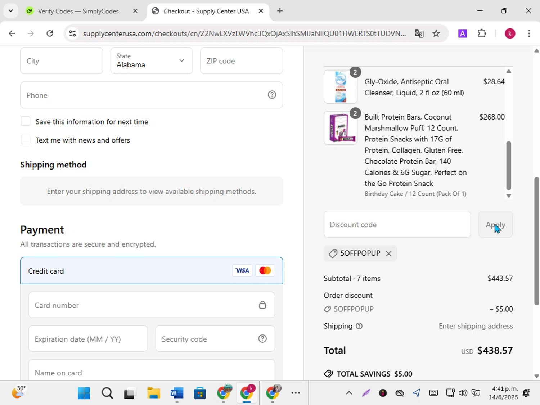Click the page vertical scrollbar thumb
The width and height of the screenshot is (540, 405).
click(537, 241)
